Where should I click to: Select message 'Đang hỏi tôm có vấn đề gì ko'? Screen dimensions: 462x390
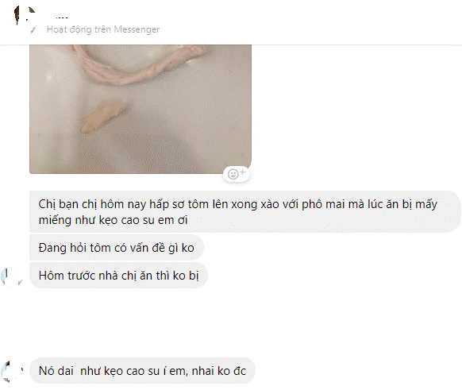[x=117, y=248]
